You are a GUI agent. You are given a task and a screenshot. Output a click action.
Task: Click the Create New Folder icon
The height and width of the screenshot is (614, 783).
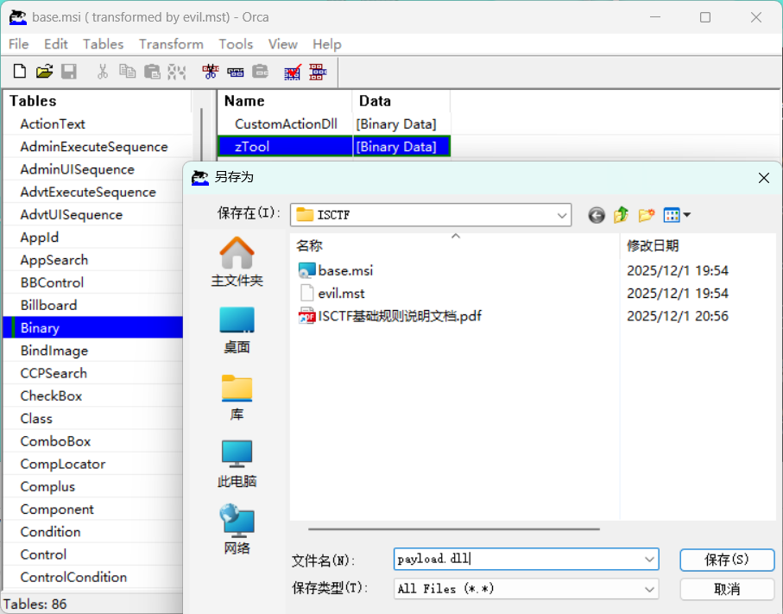click(x=646, y=215)
